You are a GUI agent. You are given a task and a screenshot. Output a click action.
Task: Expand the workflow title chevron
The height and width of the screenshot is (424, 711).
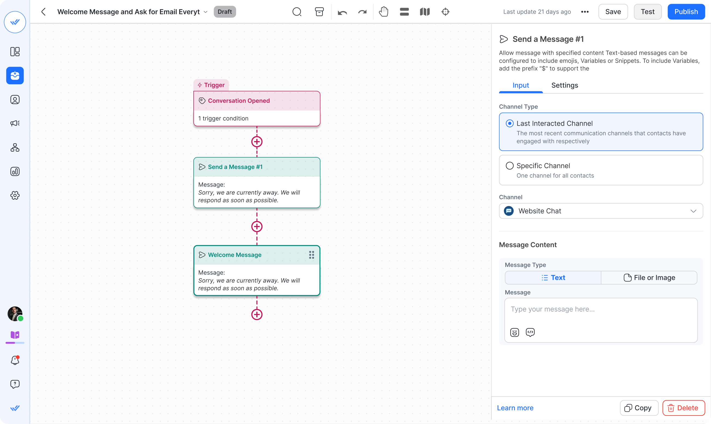click(x=206, y=12)
